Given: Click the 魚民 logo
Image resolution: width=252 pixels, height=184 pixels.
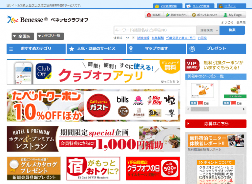Looking at the screenshot, I should click(x=155, y=113).
